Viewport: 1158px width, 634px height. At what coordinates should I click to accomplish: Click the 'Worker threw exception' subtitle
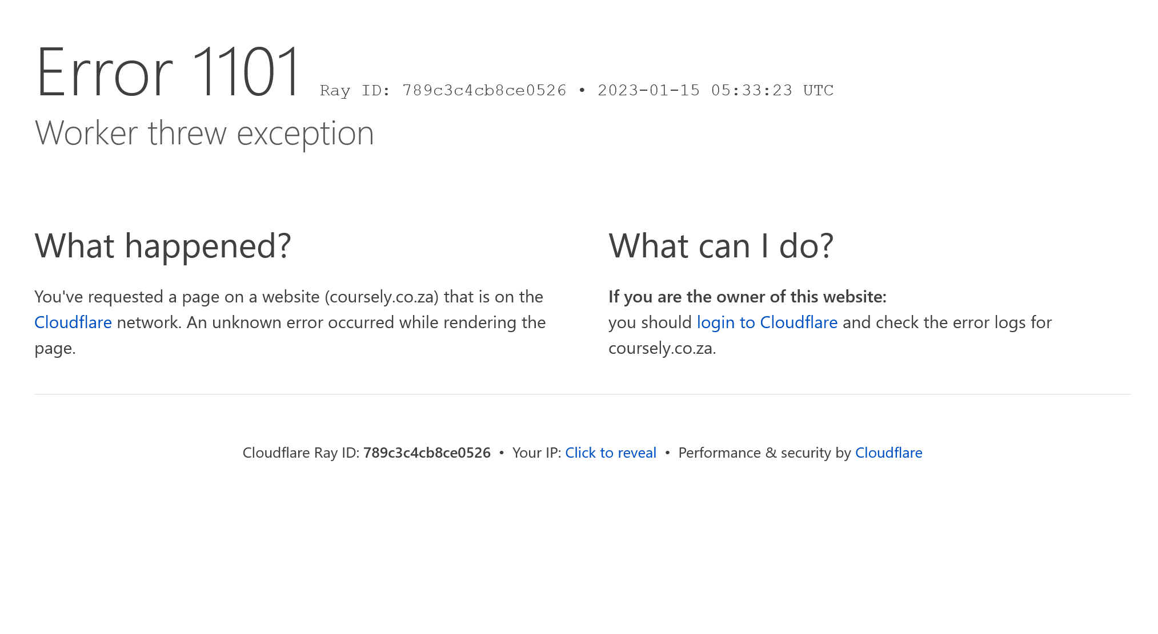204,134
